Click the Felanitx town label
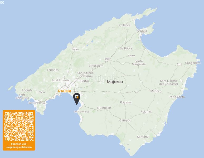204x158 pixels. [x=146, y=111]
